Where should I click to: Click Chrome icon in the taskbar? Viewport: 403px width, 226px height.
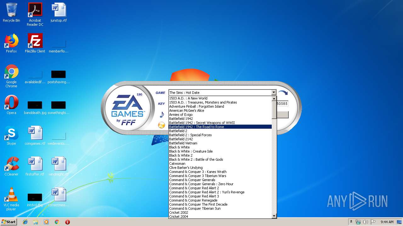click(x=57, y=222)
